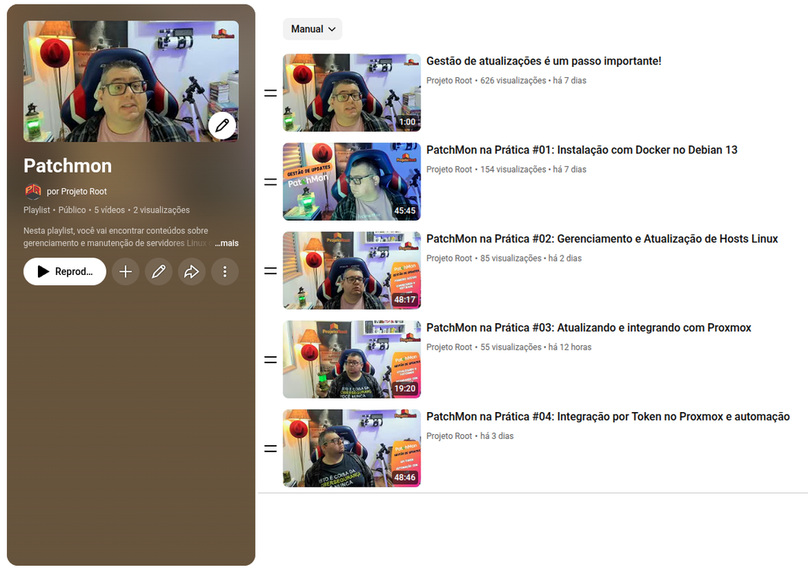This screenshot has height=572, width=808.
Task: Click the Patchmon playlist title heading
Action: (x=68, y=166)
